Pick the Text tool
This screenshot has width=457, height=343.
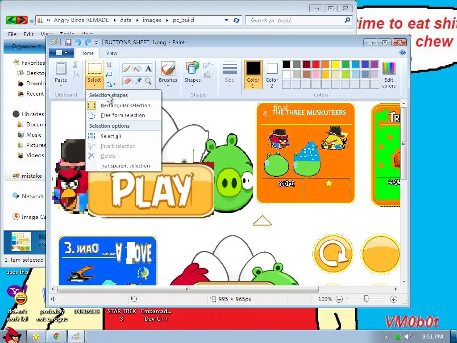click(148, 68)
